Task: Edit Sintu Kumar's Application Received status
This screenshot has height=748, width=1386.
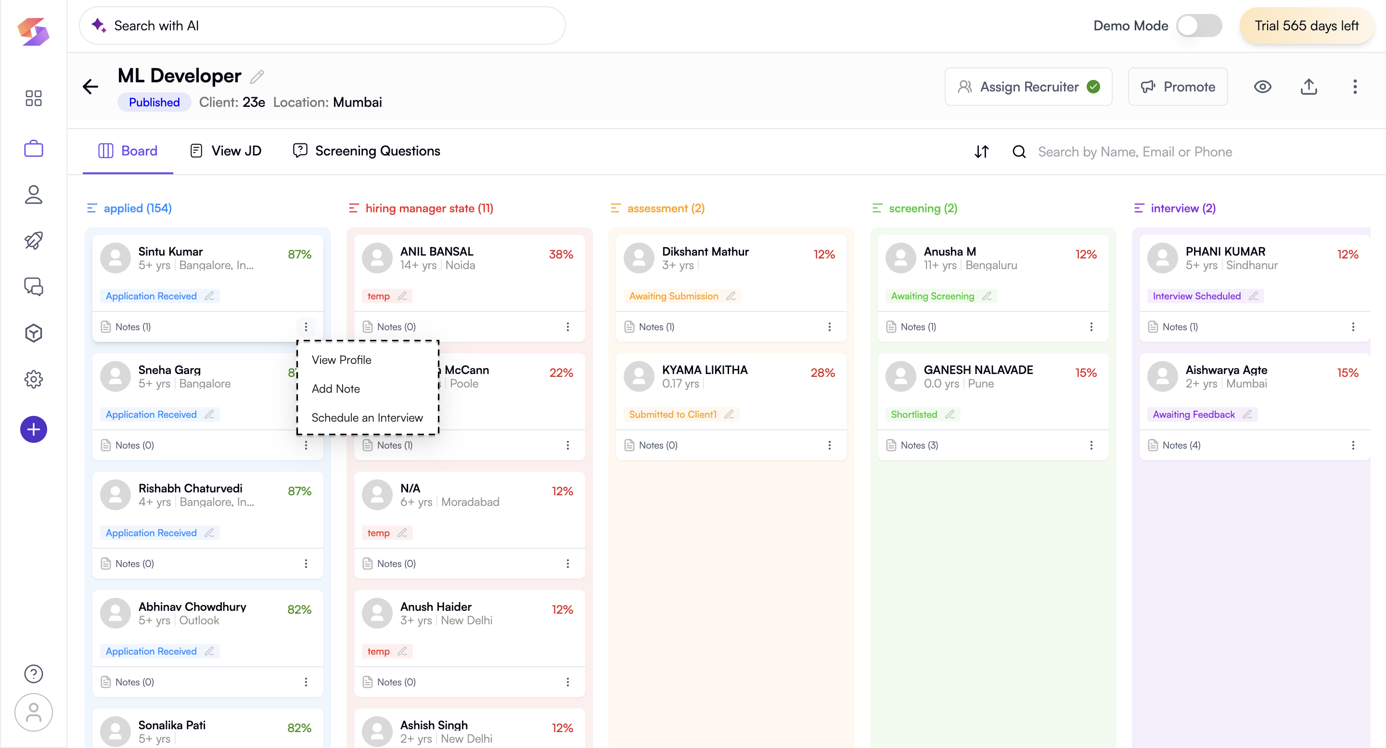Action: click(x=209, y=296)
